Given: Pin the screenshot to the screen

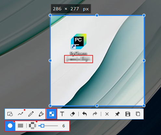Looking at the screenshot, I should tap(117, 114).
